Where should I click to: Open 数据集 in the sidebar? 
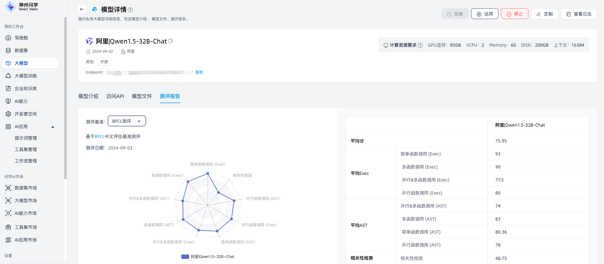tap(21, 50)
